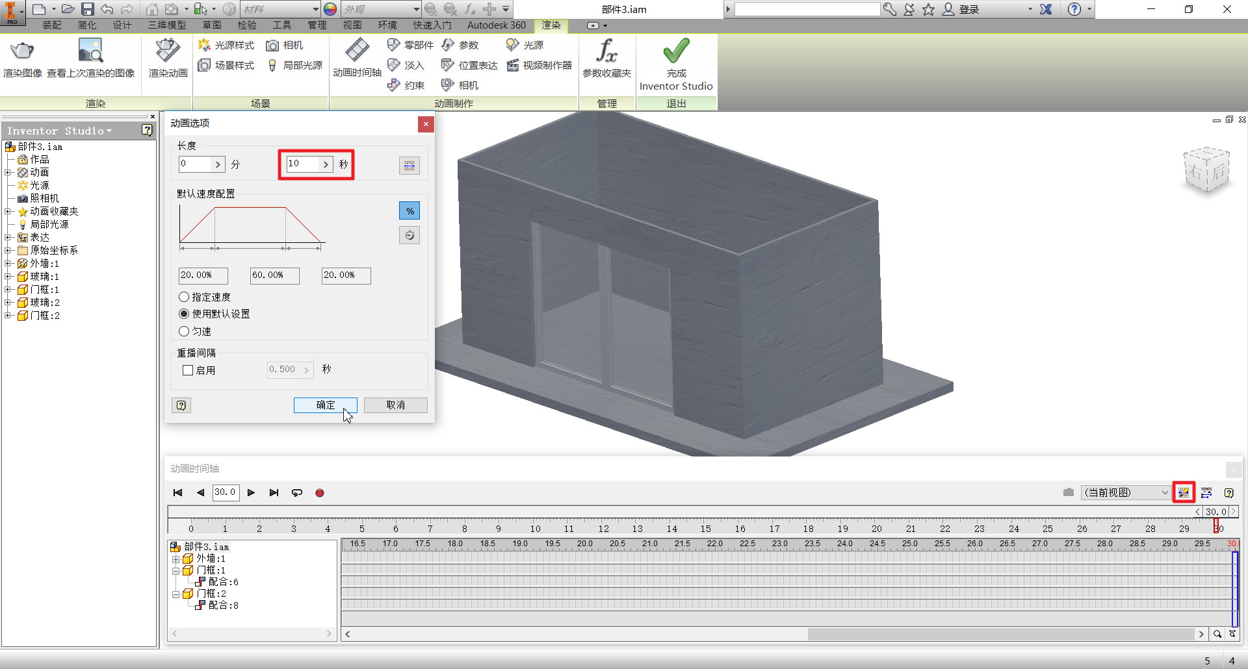Open 参数收藏夹 parameter favorites
The height and width of the screenshot is (669, 1248).
tap(606, 58)
